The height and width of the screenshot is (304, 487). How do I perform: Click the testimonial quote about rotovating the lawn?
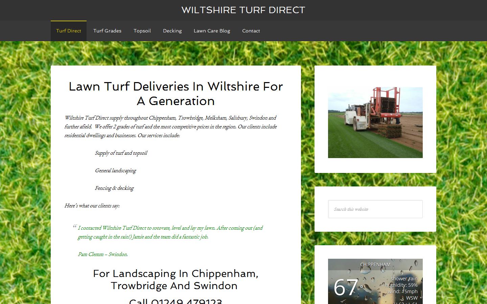coord(170,232)
